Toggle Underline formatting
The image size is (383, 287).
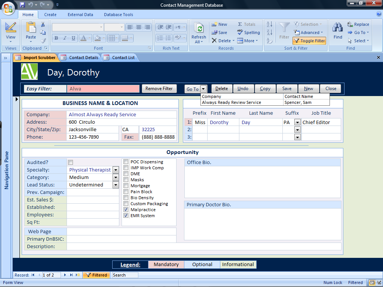pyautogui.click(x=73, y=38)
